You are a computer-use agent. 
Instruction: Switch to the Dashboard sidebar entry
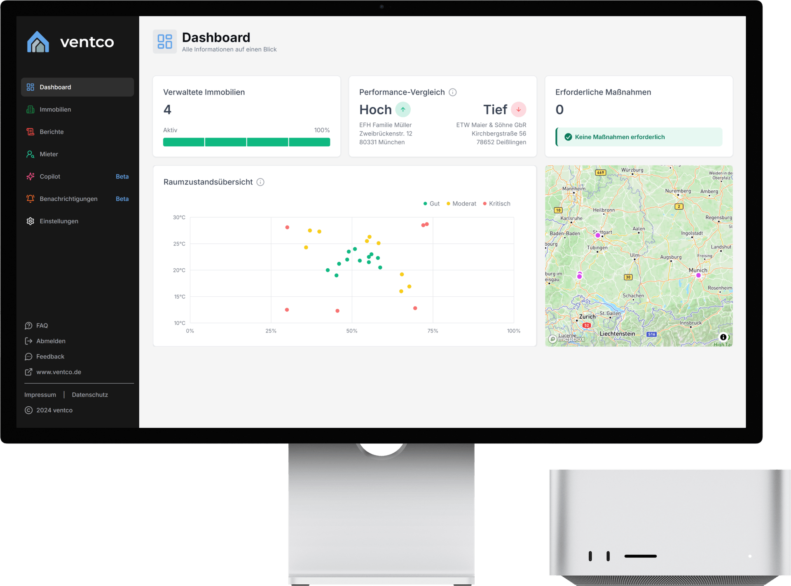[x=56, y=87]
